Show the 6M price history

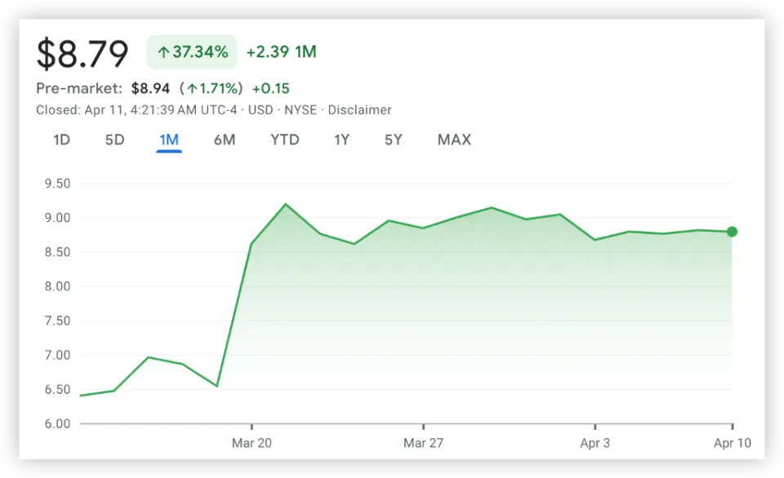point(225,139)
